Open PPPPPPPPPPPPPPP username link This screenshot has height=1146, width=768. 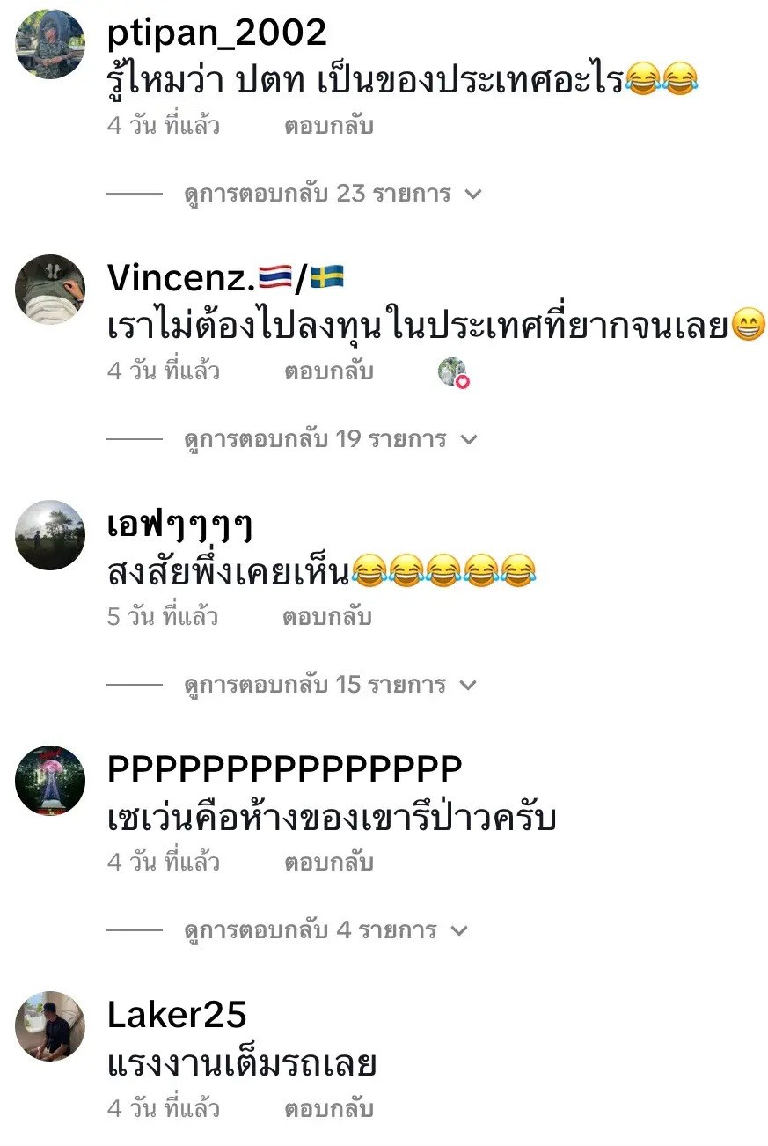pyautogui.click(x=285, y=770)
